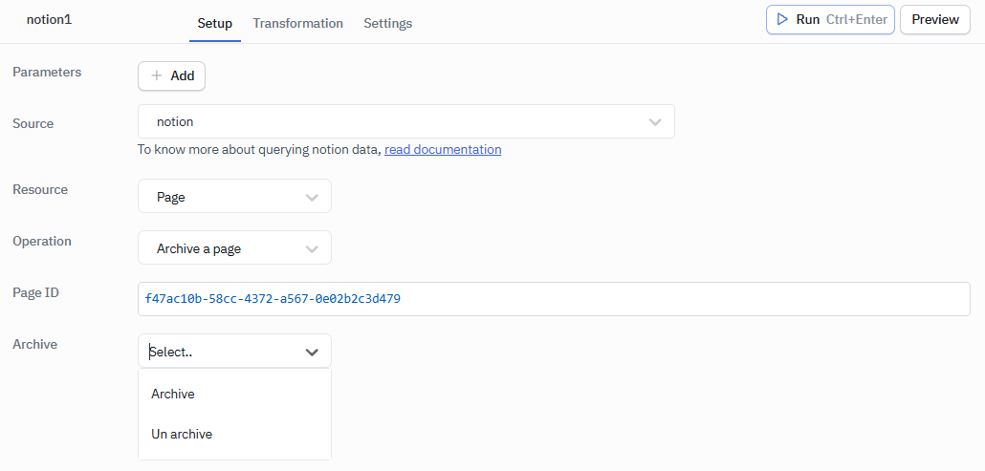
Task: Choose the Archive option from list
Action: (x=173, y=394)
